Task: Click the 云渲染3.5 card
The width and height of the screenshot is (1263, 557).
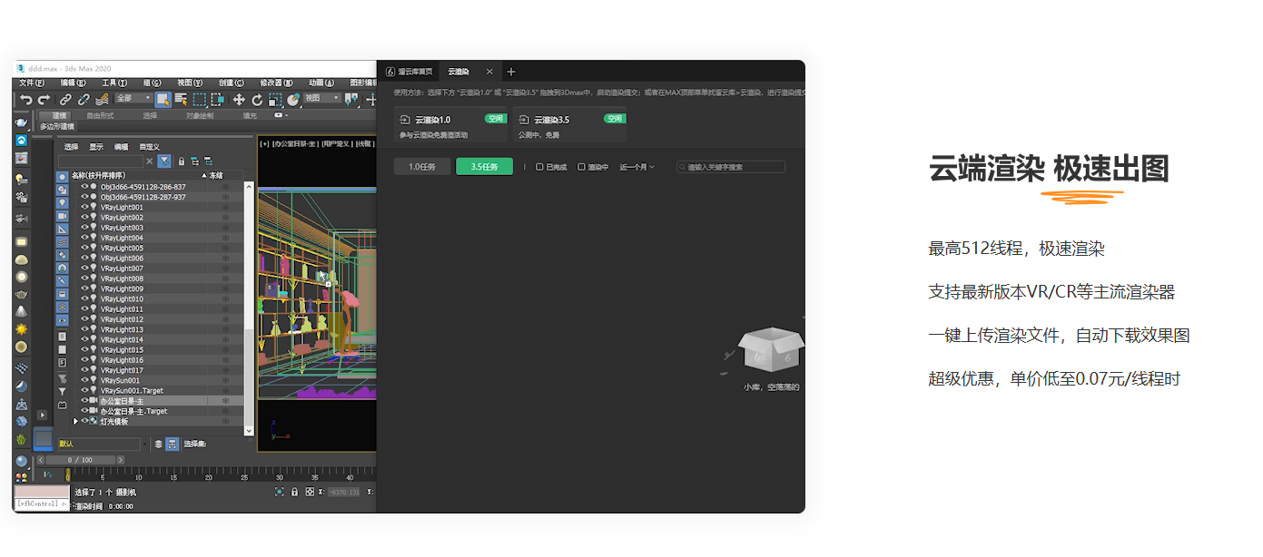Action: coord(570,124)
